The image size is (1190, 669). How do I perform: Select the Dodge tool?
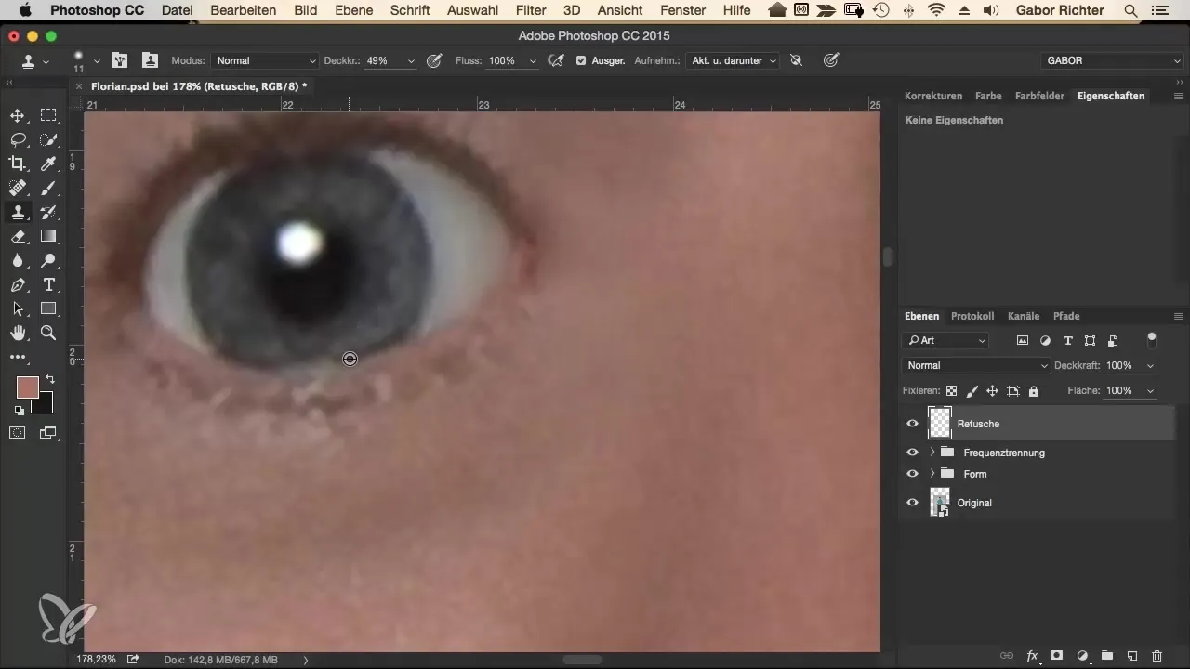click(48, 261)
